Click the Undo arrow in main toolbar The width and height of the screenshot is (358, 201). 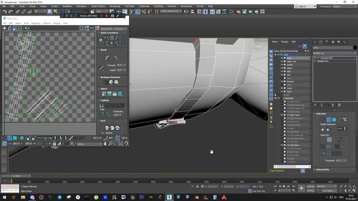tap(4, 12)
